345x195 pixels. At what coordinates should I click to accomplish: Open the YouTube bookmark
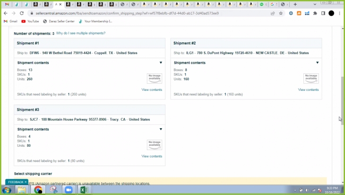tap(30, 21)
